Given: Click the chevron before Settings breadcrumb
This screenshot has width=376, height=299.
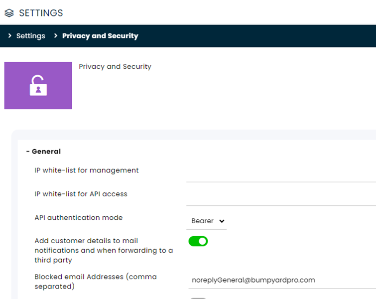Looking at the screenshot, I should 9,36.
